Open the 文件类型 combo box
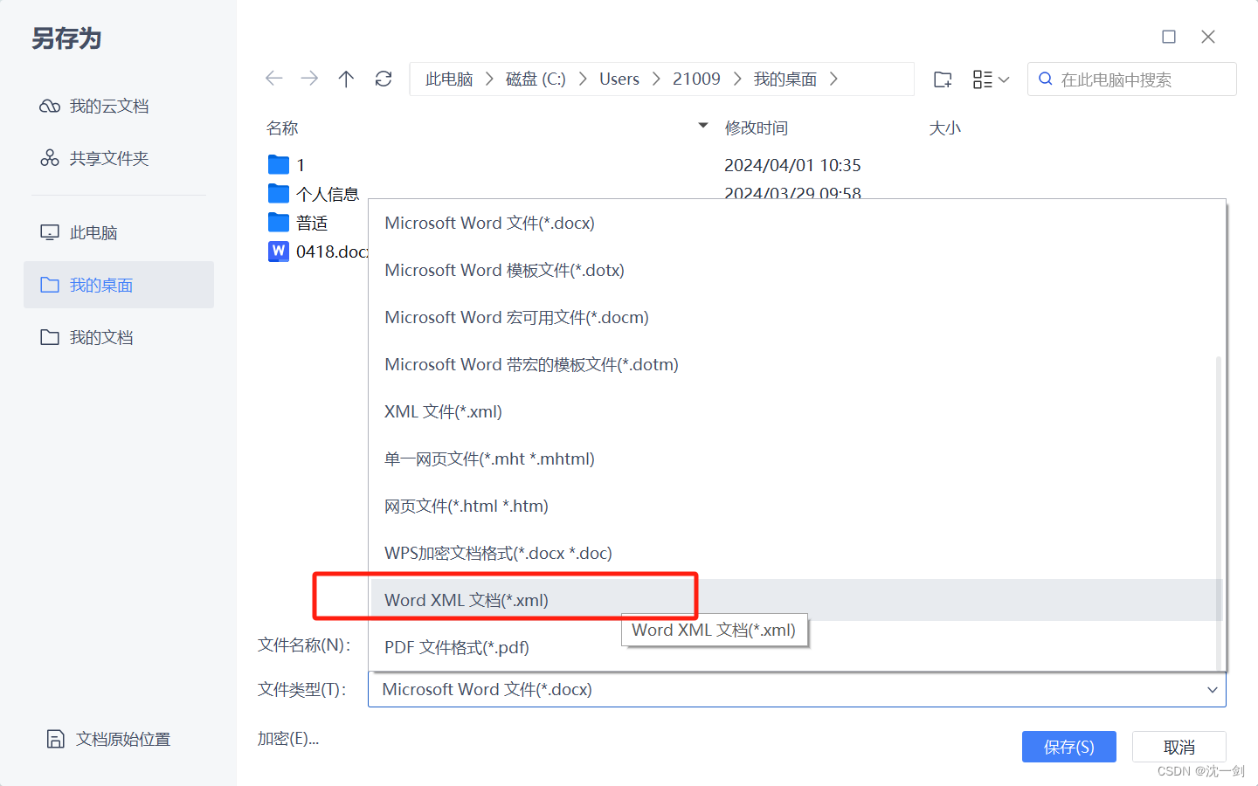Viewport: 1258px width, 786px height. coord(797,689)
